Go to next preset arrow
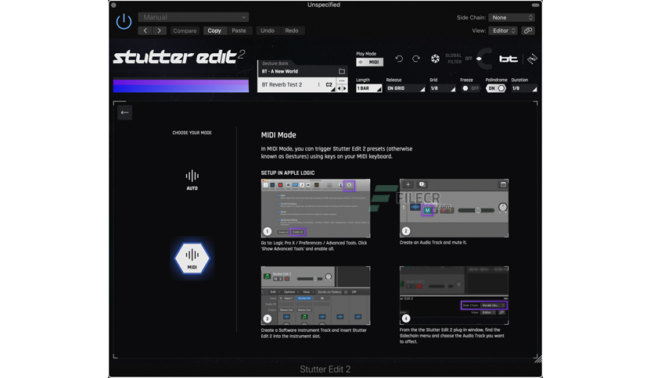This screenshot has width=654, height=378. [x=160, y=30]
